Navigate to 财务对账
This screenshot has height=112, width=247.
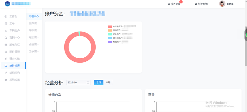tap(13, 59)
